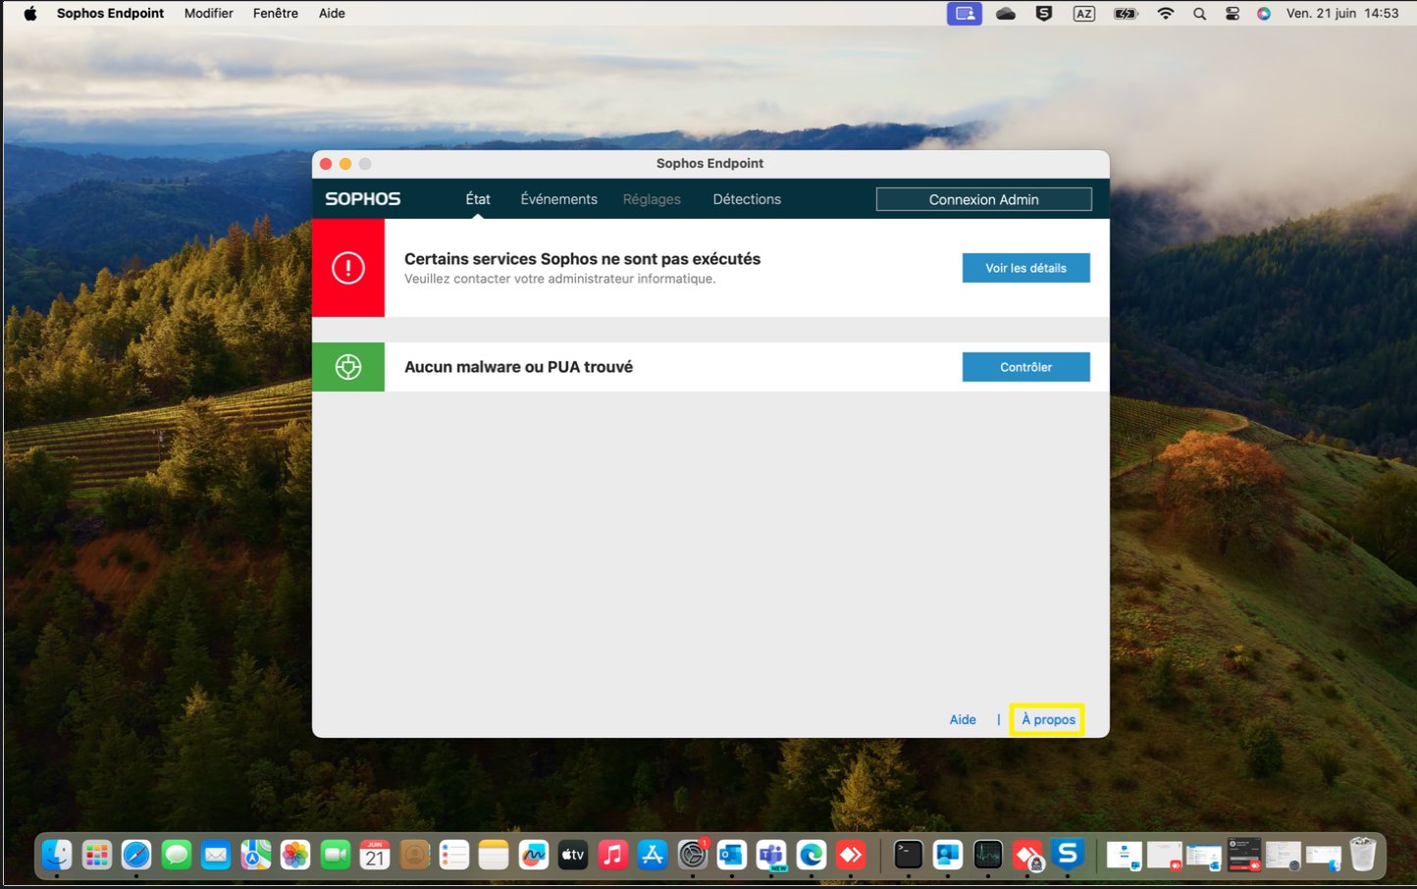Open Spotlight search from the menu bar

click(1199, 14)
